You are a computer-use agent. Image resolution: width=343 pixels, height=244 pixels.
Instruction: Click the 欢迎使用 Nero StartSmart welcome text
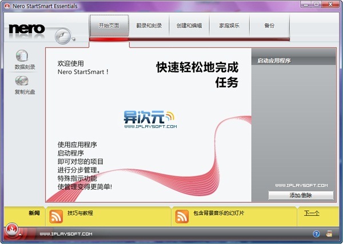pyautogui.click(x=83, y=67)
